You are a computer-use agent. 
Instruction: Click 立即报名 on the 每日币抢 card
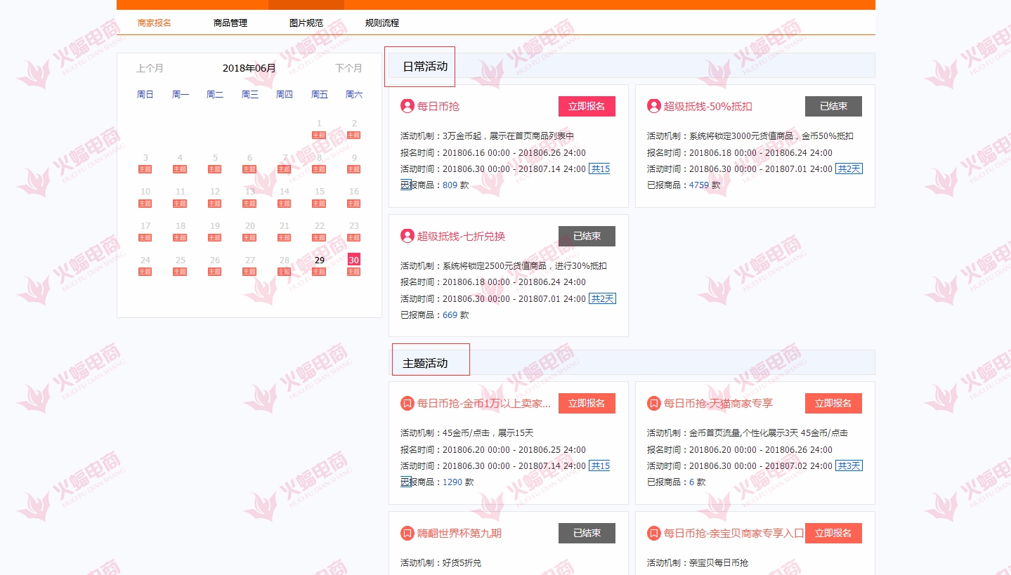pyautogui.click(x=587, y=106)
